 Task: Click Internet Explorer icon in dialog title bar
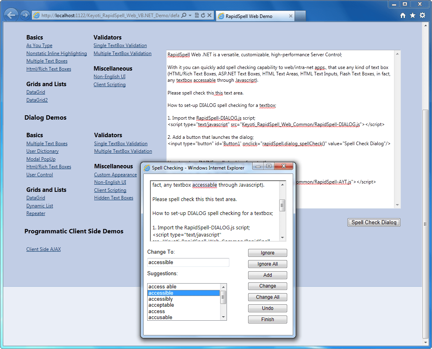tap(147, 168)
